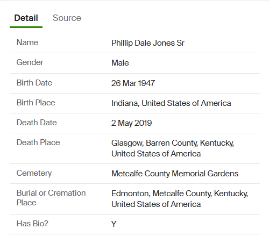269x236 pixels.
Task: Click the Has Bio value Y
Action: (x=114, y=224)
